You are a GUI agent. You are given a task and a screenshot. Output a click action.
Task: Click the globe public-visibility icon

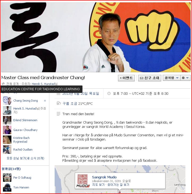point(3,84)
